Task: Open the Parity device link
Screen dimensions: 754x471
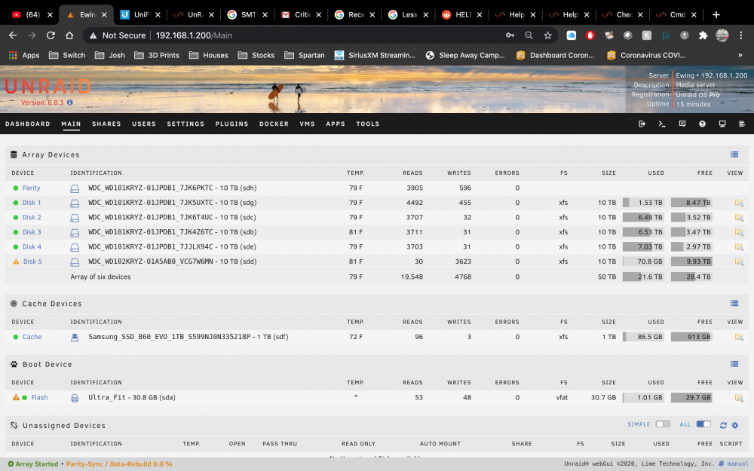Action: point(31,188)
